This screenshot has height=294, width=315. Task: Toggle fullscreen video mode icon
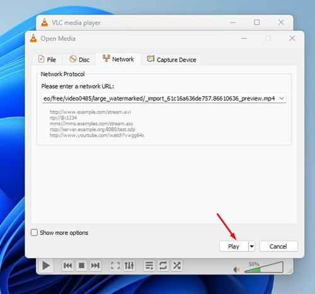(x=115, y=266)
